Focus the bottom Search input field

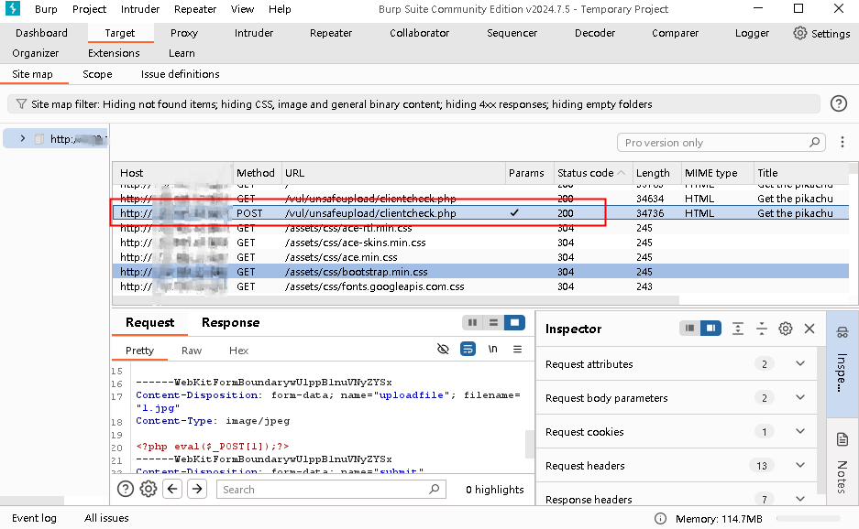331,489
